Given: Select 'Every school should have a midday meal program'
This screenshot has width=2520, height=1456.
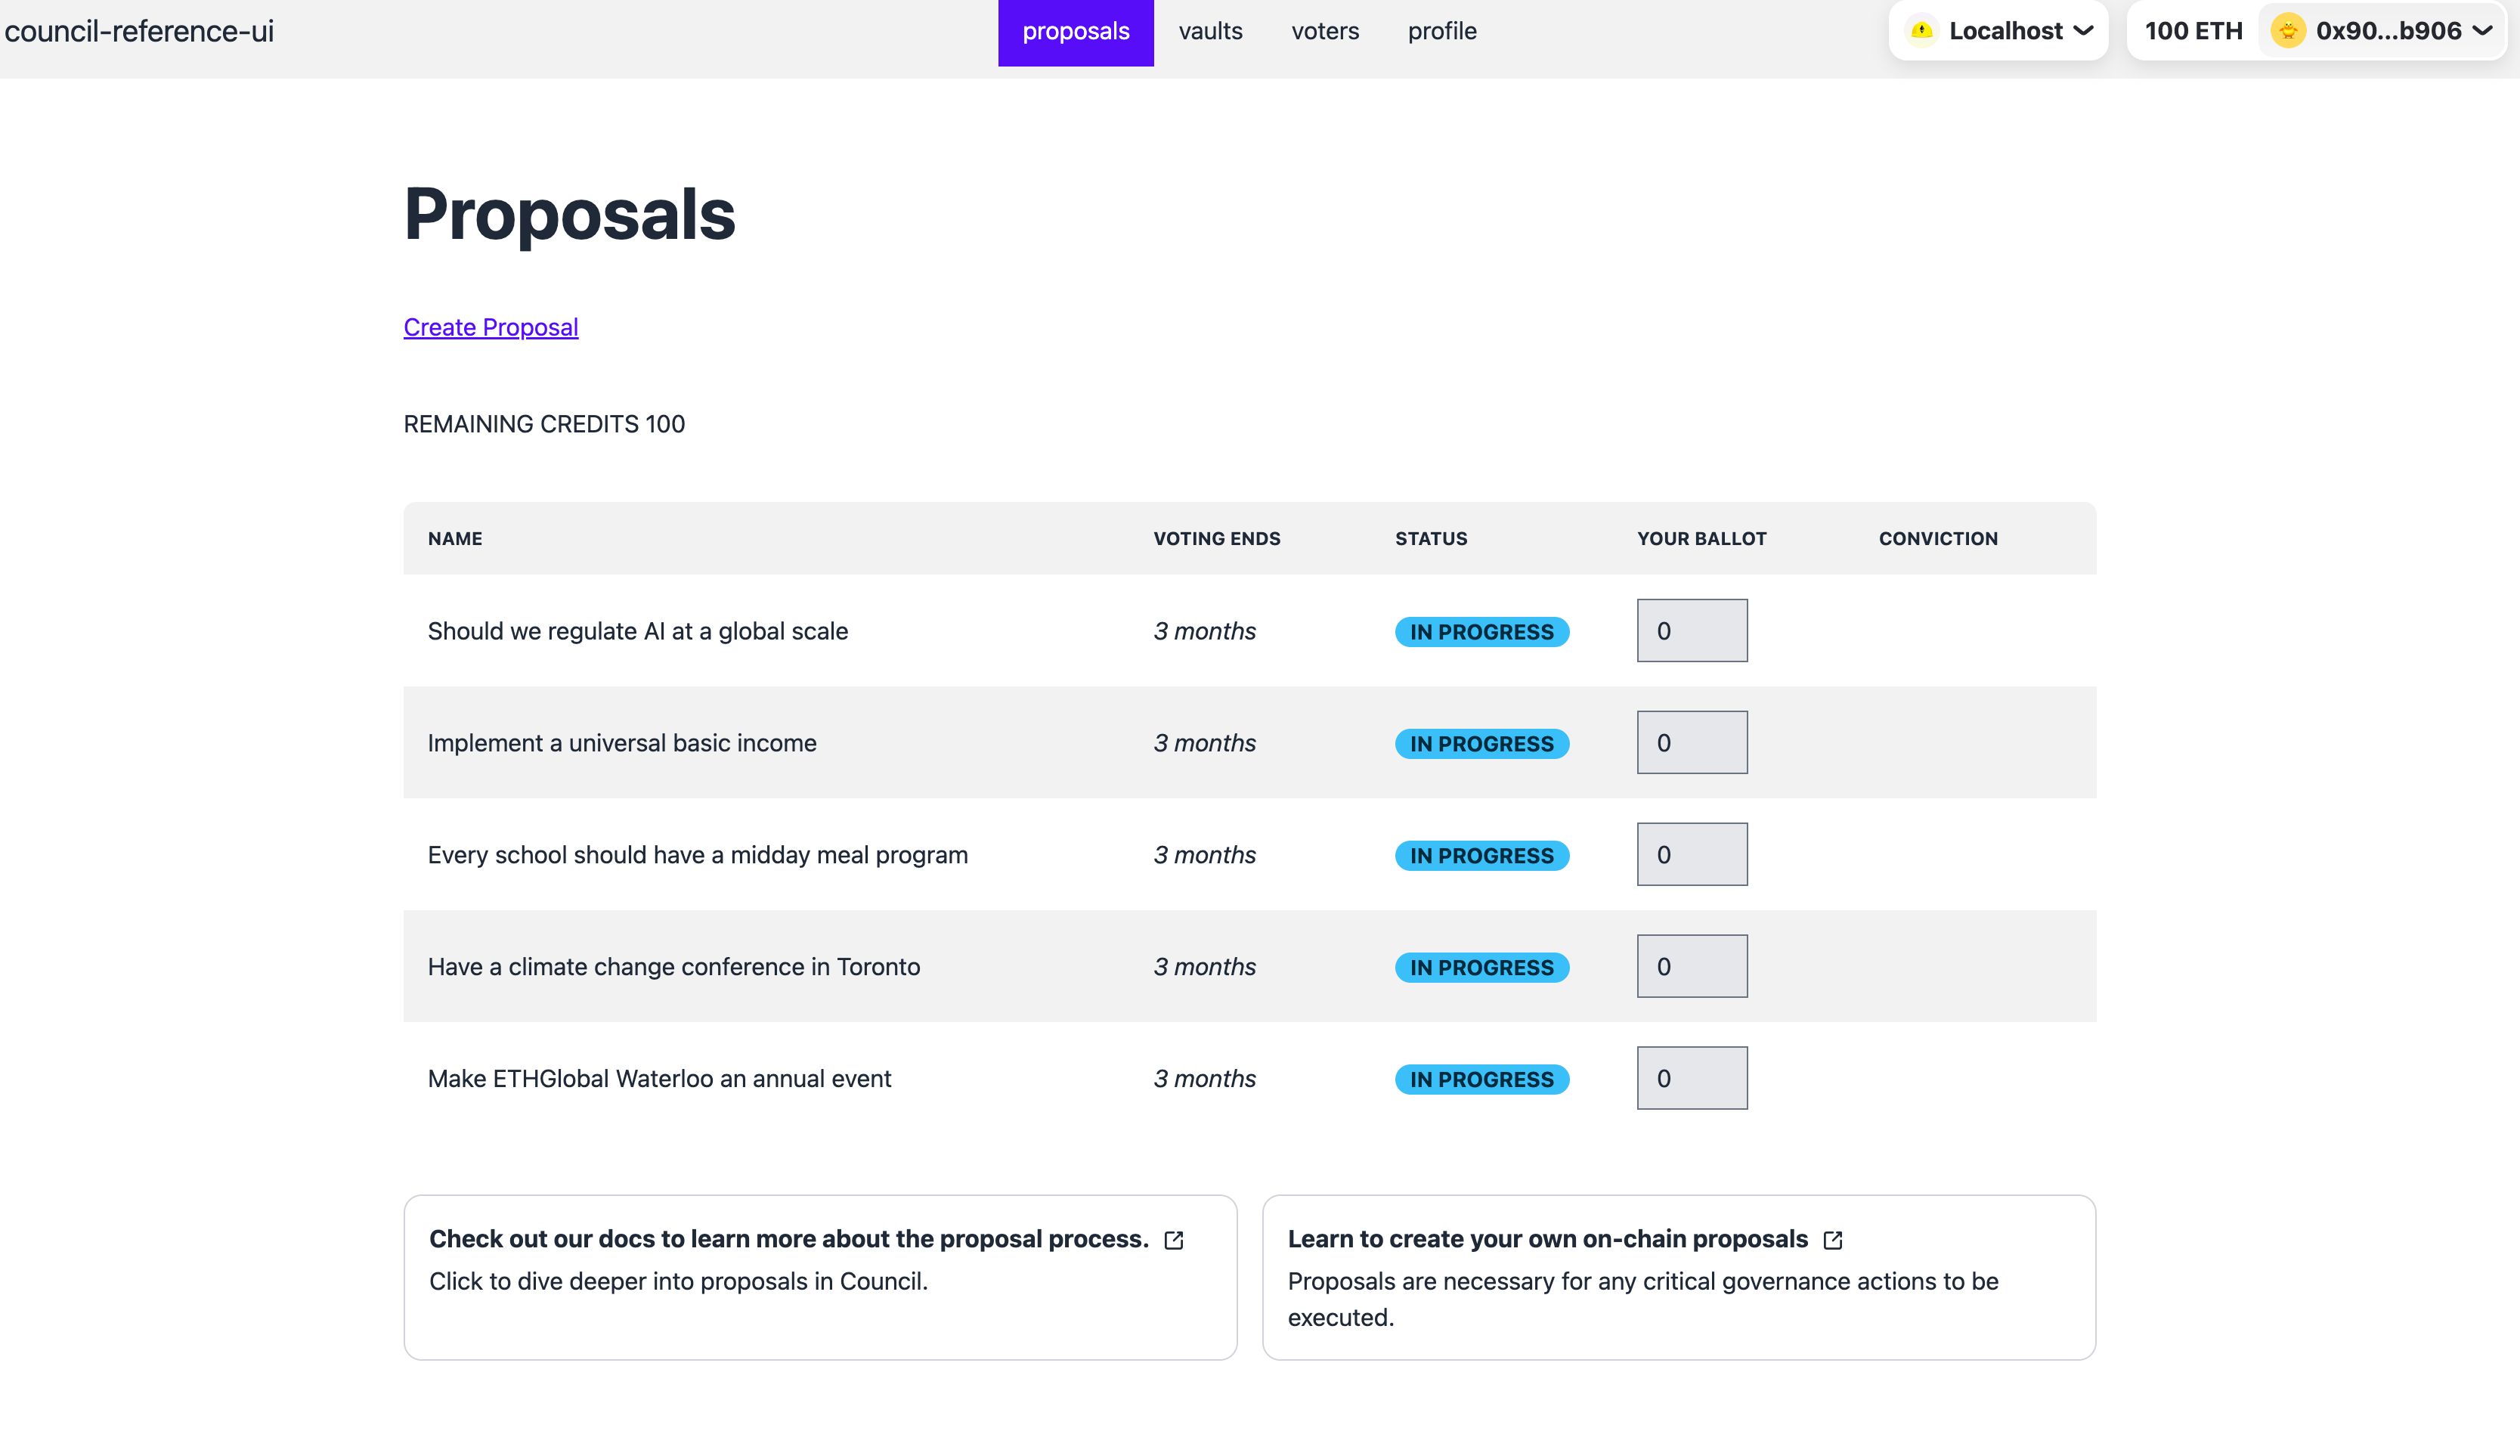Looking at the screenshot, I should coord(698,855).
